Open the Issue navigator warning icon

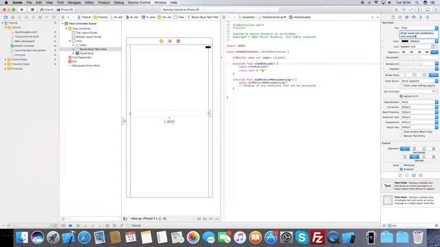pyautogui.click(x=26, y=17)
